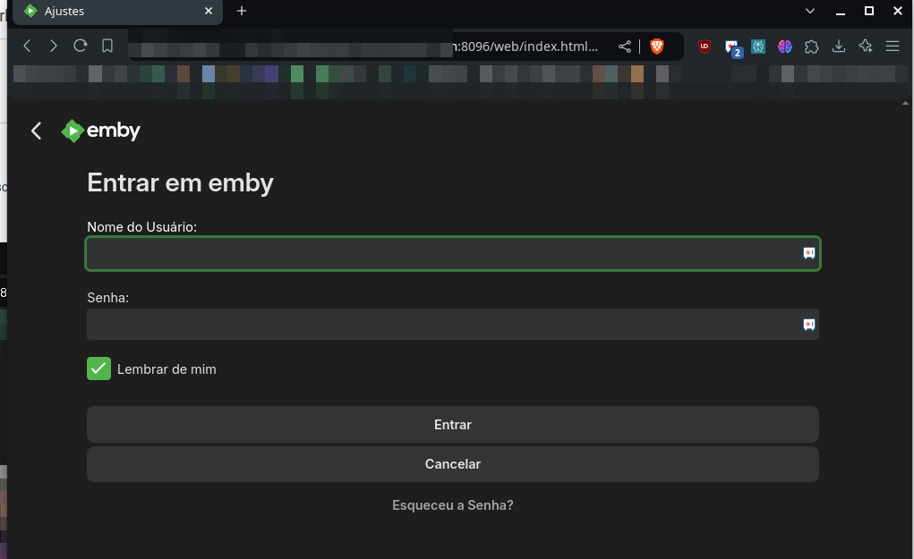Open extensions puzzle menu
This screenshot has height=559, width=914.
pyautogui.click(x=811, y=47)
